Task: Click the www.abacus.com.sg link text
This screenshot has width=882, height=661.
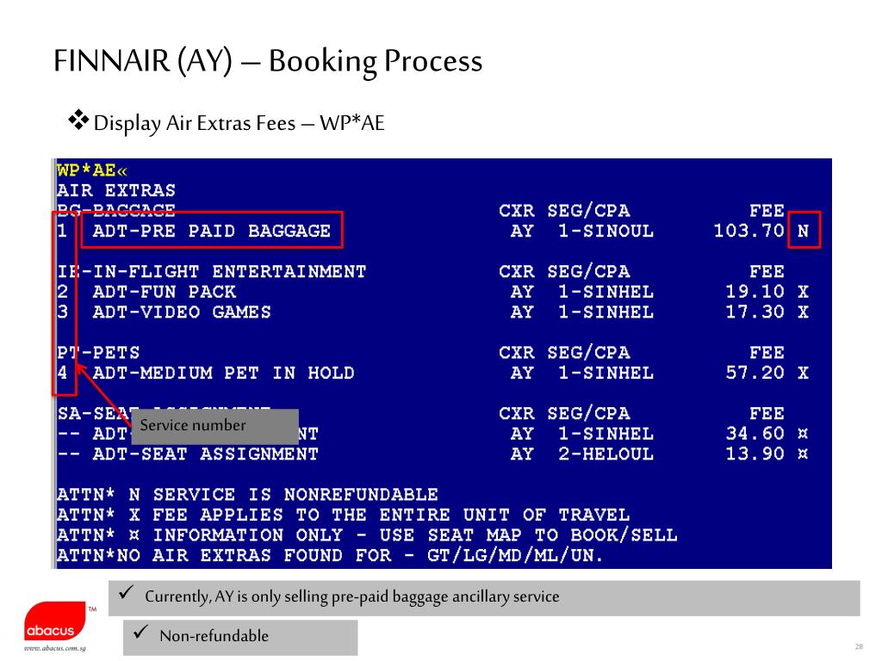Action: (55, 648)
